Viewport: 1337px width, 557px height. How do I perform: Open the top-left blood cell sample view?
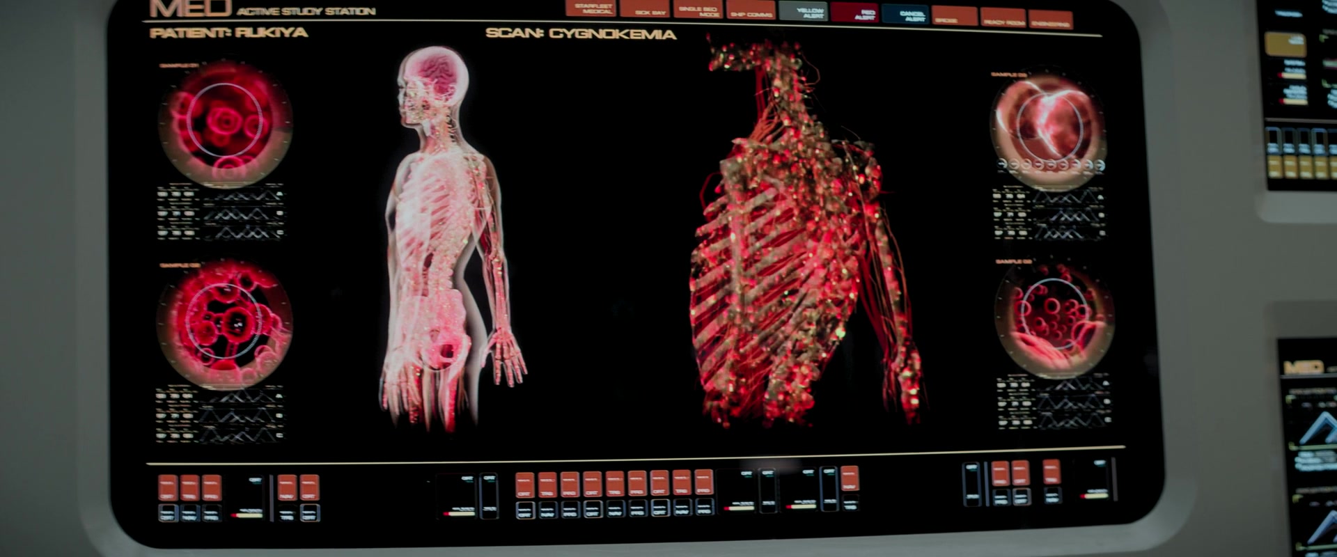pyautogui.click(x=224, y=123)
